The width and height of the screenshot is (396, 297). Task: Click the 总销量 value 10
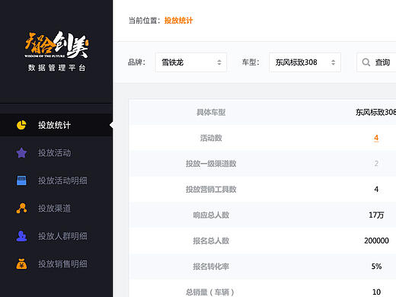click(376, 292)
